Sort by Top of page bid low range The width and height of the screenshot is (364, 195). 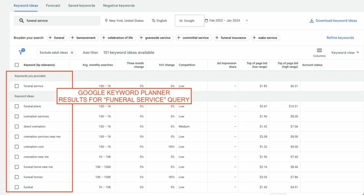(257, 65)
